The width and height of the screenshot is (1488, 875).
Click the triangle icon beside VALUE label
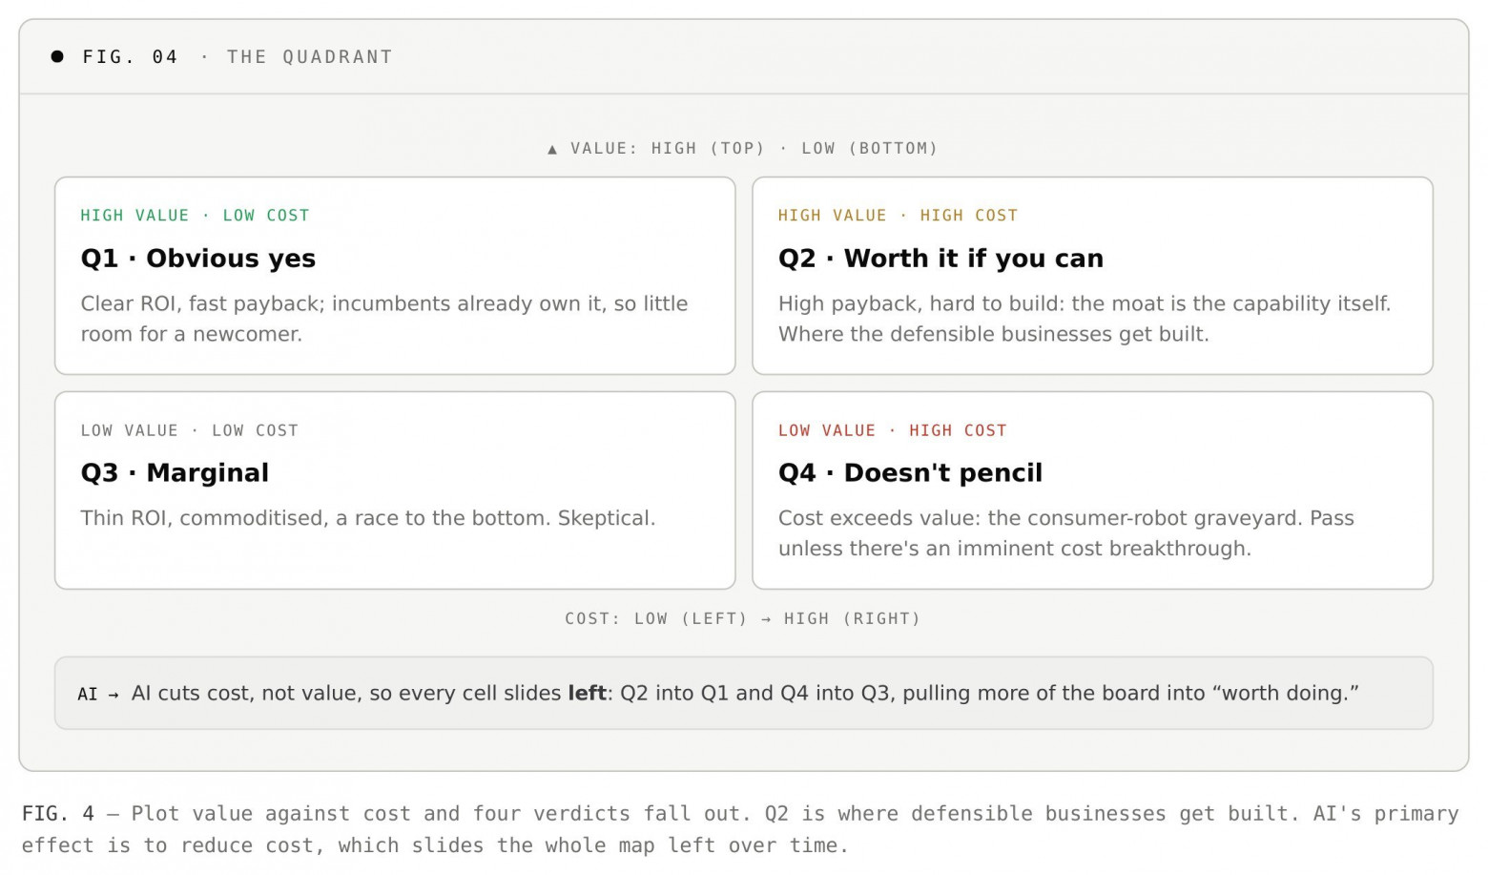click(552, 149)
